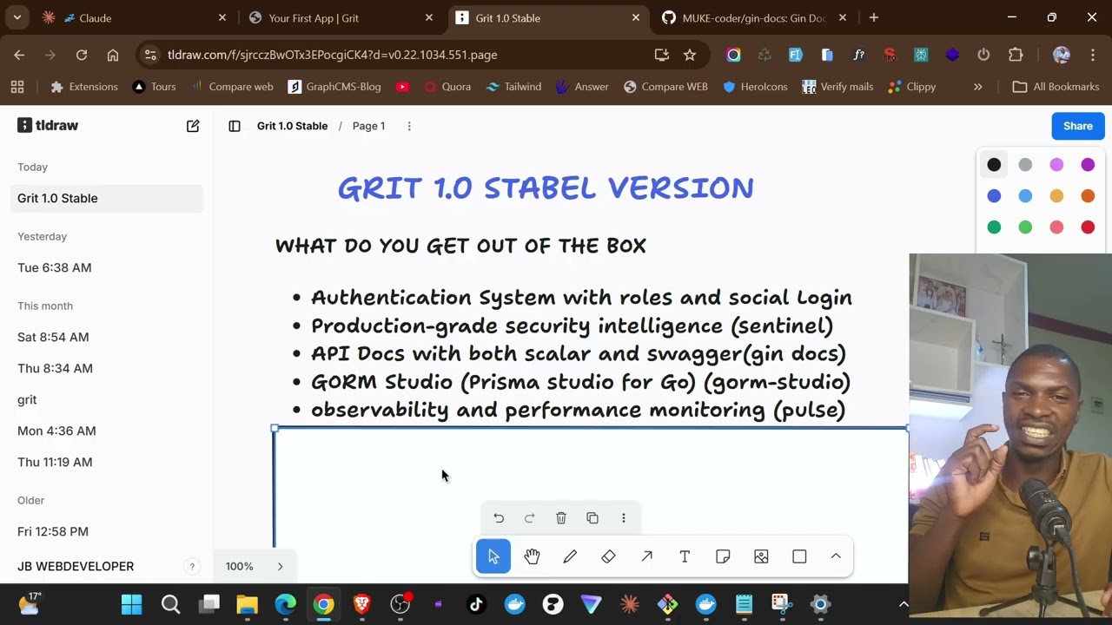The height and width of the screenshot is (625, 1112).
Task: Switch to Your First App Grit tab
Action: tap(340, 17)
